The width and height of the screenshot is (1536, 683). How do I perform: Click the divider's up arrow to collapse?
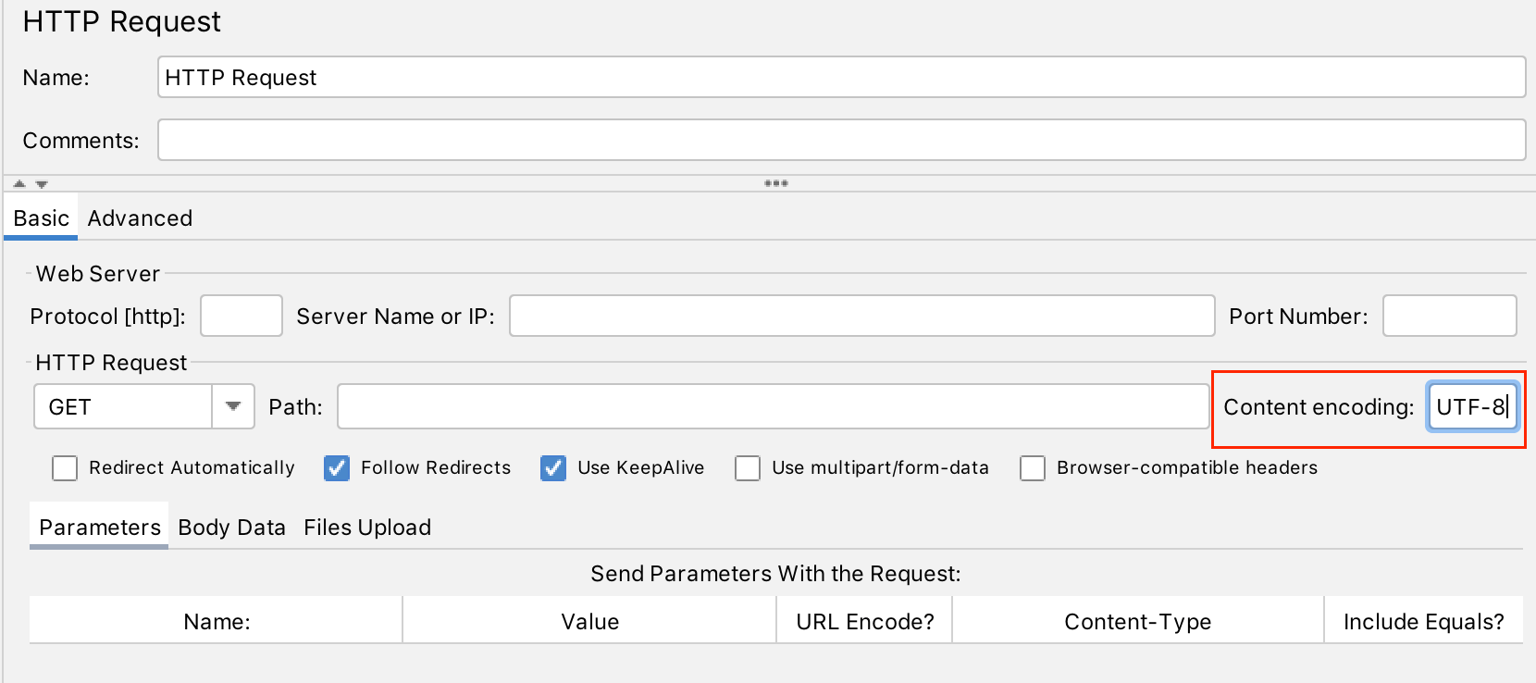tap(19, 184)
